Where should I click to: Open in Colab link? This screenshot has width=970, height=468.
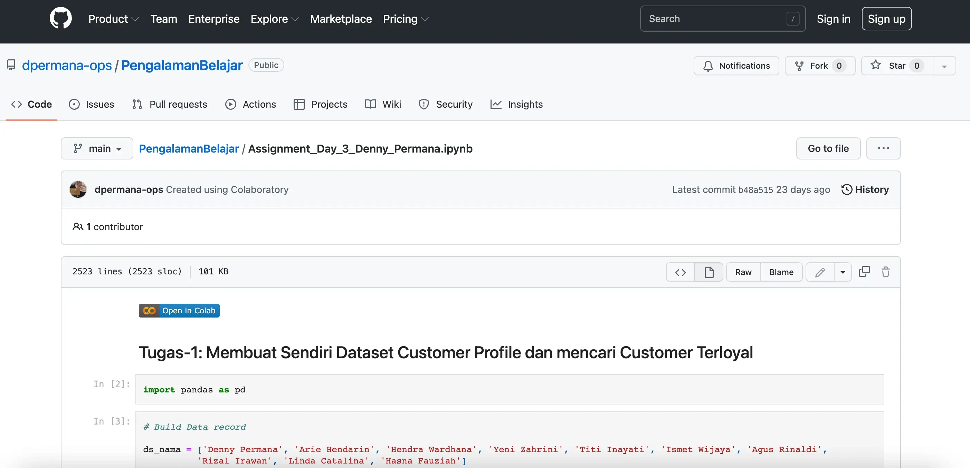click(179, 310)
